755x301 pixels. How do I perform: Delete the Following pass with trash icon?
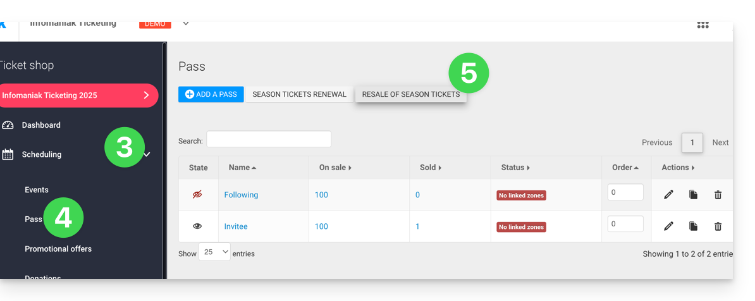(718, 195)
